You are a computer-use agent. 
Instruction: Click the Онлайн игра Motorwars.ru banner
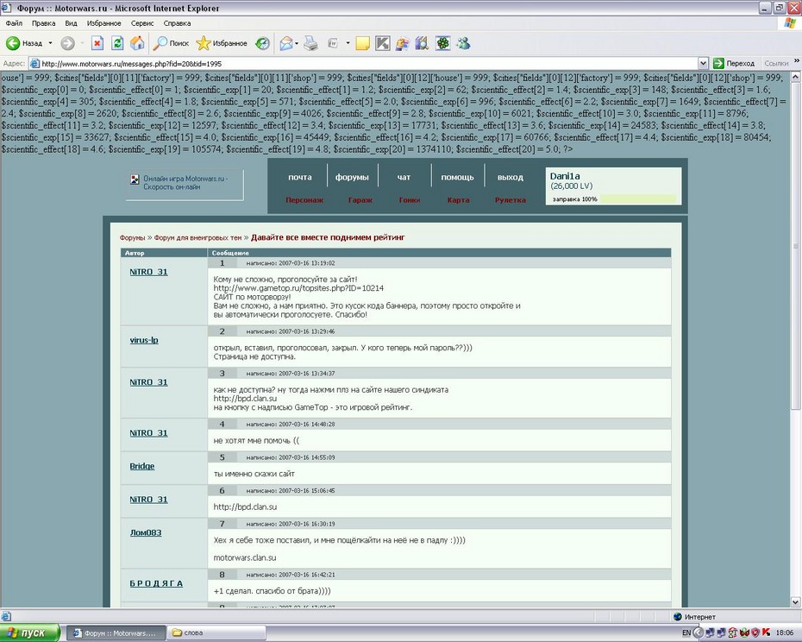(185, 183)
